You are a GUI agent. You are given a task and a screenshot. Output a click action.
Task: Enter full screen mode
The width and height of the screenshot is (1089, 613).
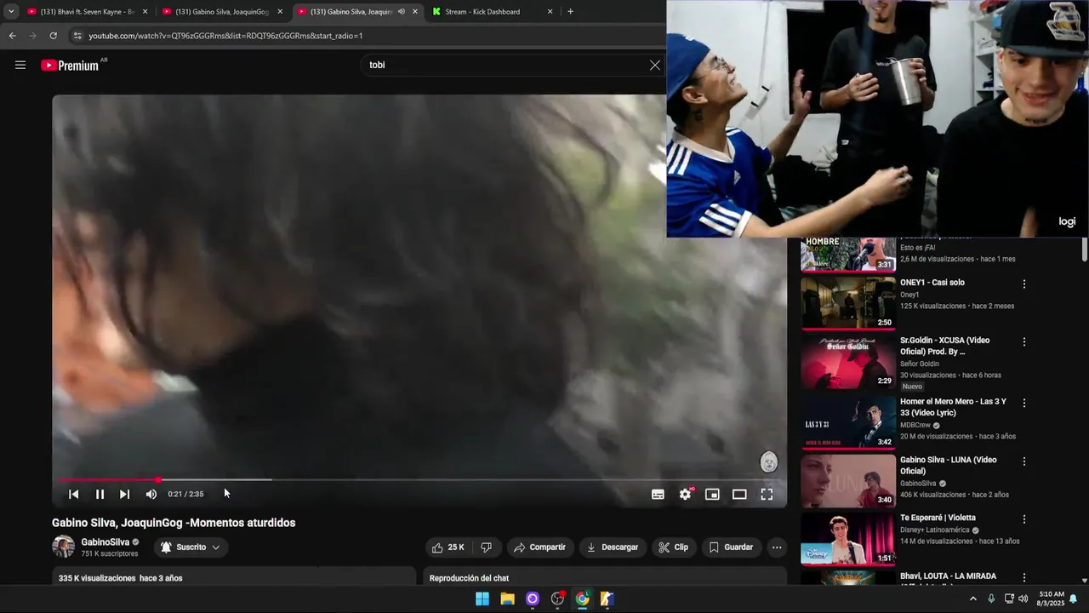[x=767, y=494]
